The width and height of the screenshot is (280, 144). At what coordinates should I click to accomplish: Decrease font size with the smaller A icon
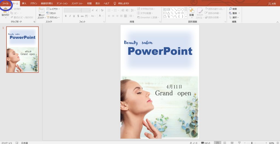point(97,10)
